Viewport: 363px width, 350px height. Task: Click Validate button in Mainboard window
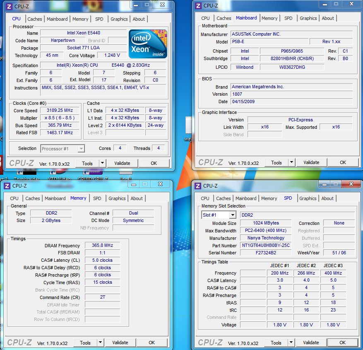311,162
